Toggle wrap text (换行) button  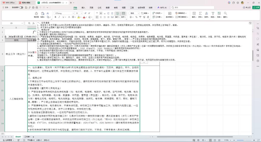coord(117,13)
